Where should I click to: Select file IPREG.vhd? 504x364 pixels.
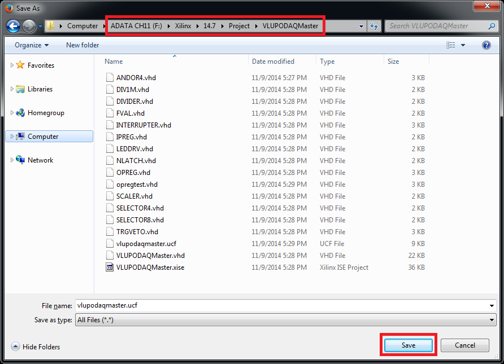point(132,137)
